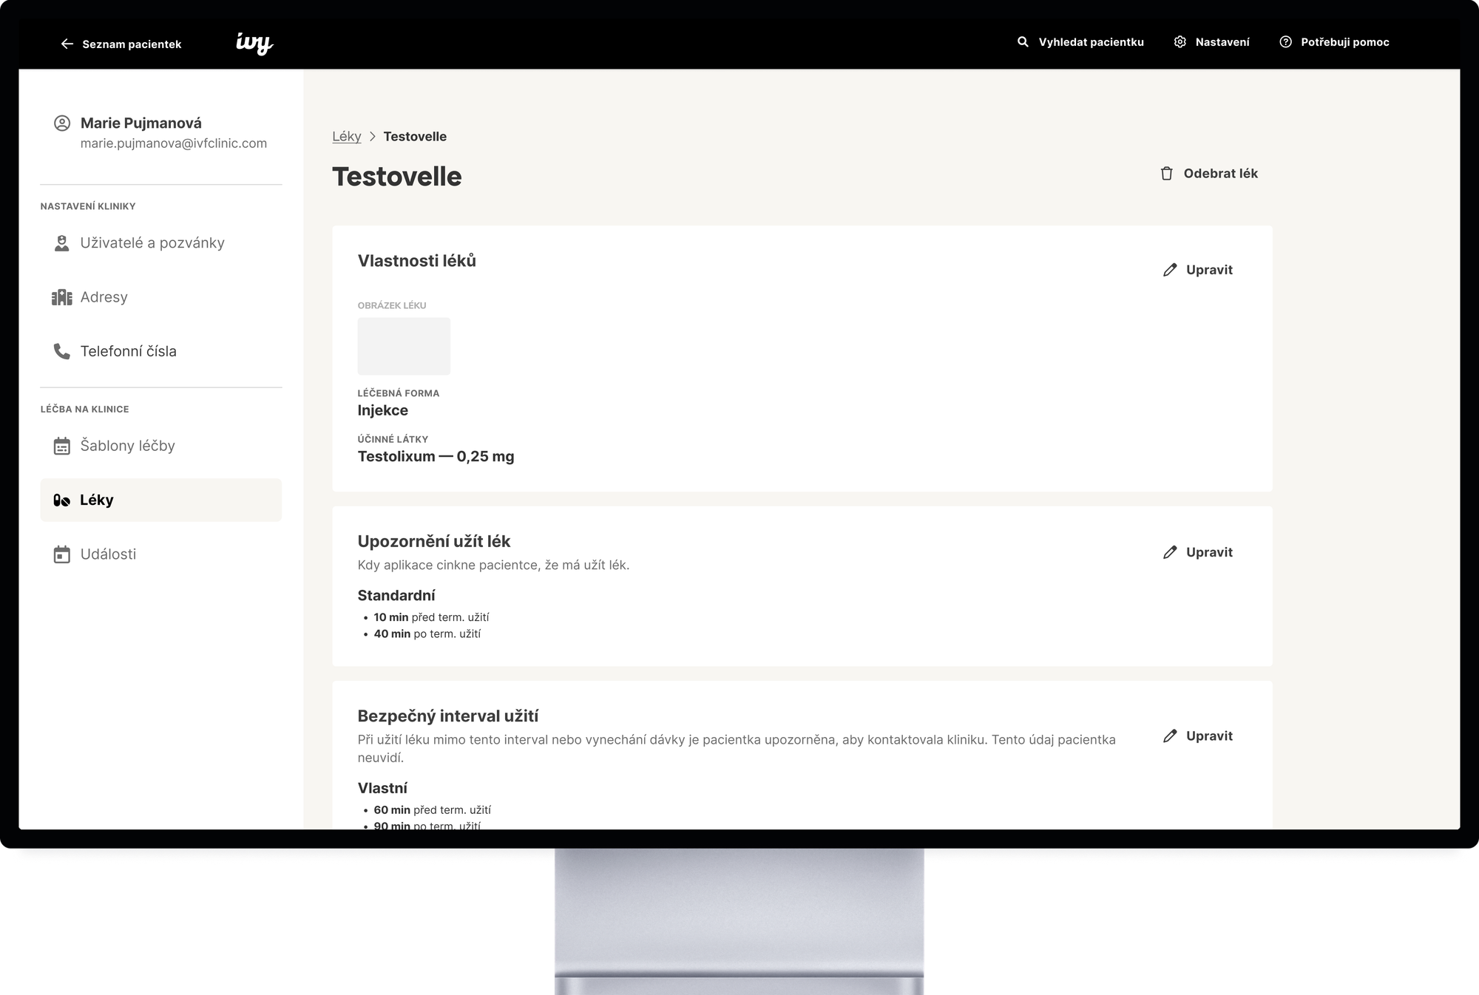Click the back arrow beside Seznam pacientek
1479x995 pixels.
(67, 44)
